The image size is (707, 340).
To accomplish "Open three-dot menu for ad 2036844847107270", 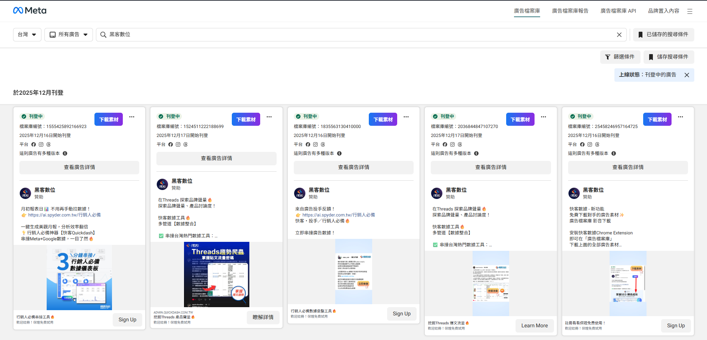I will [x=544, y=117].
